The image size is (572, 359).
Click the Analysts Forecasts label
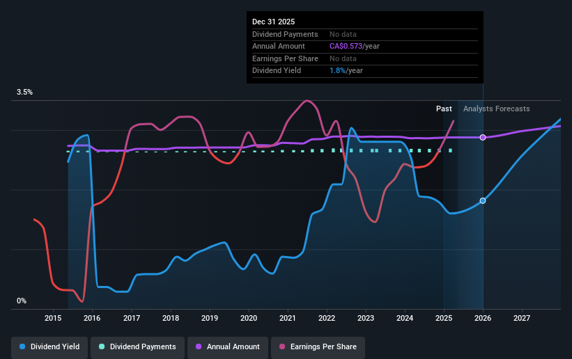pyautogui.click(x=497, y=109)
